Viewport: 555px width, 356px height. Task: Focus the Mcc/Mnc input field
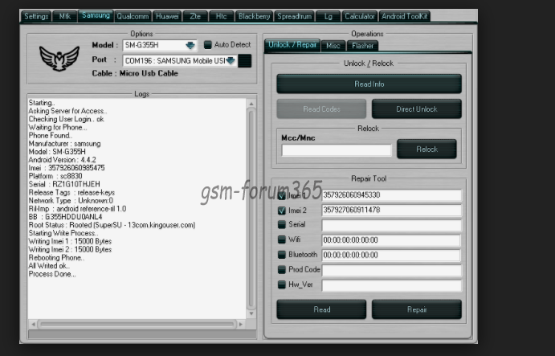[337, 149]
